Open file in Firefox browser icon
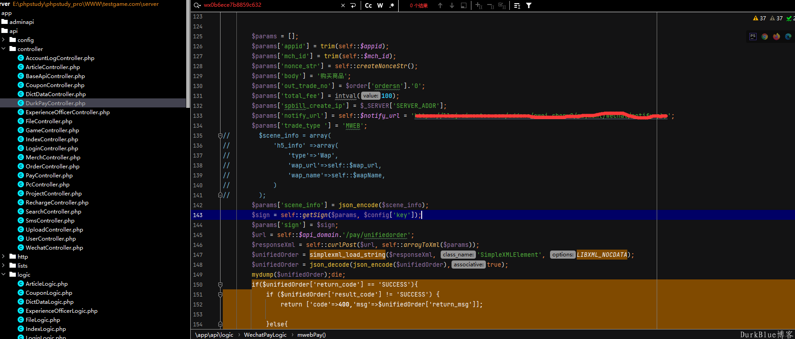Screen dimensions: 795x339 click(776, 37)
